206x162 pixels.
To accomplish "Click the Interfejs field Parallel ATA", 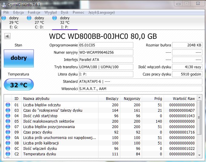I will pos(106,60).
